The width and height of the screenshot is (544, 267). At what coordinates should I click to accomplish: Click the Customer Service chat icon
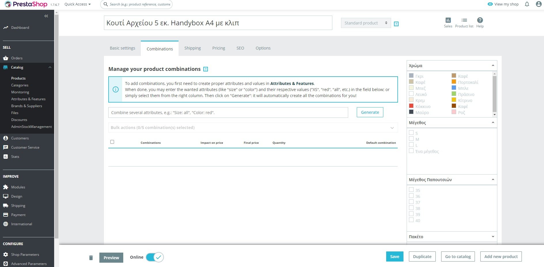point(5,147)
